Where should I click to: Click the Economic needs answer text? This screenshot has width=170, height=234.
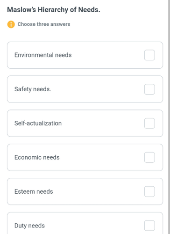[37, 157]
